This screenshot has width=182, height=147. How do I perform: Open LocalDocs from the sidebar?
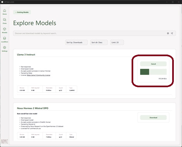(x=5, y=40)
